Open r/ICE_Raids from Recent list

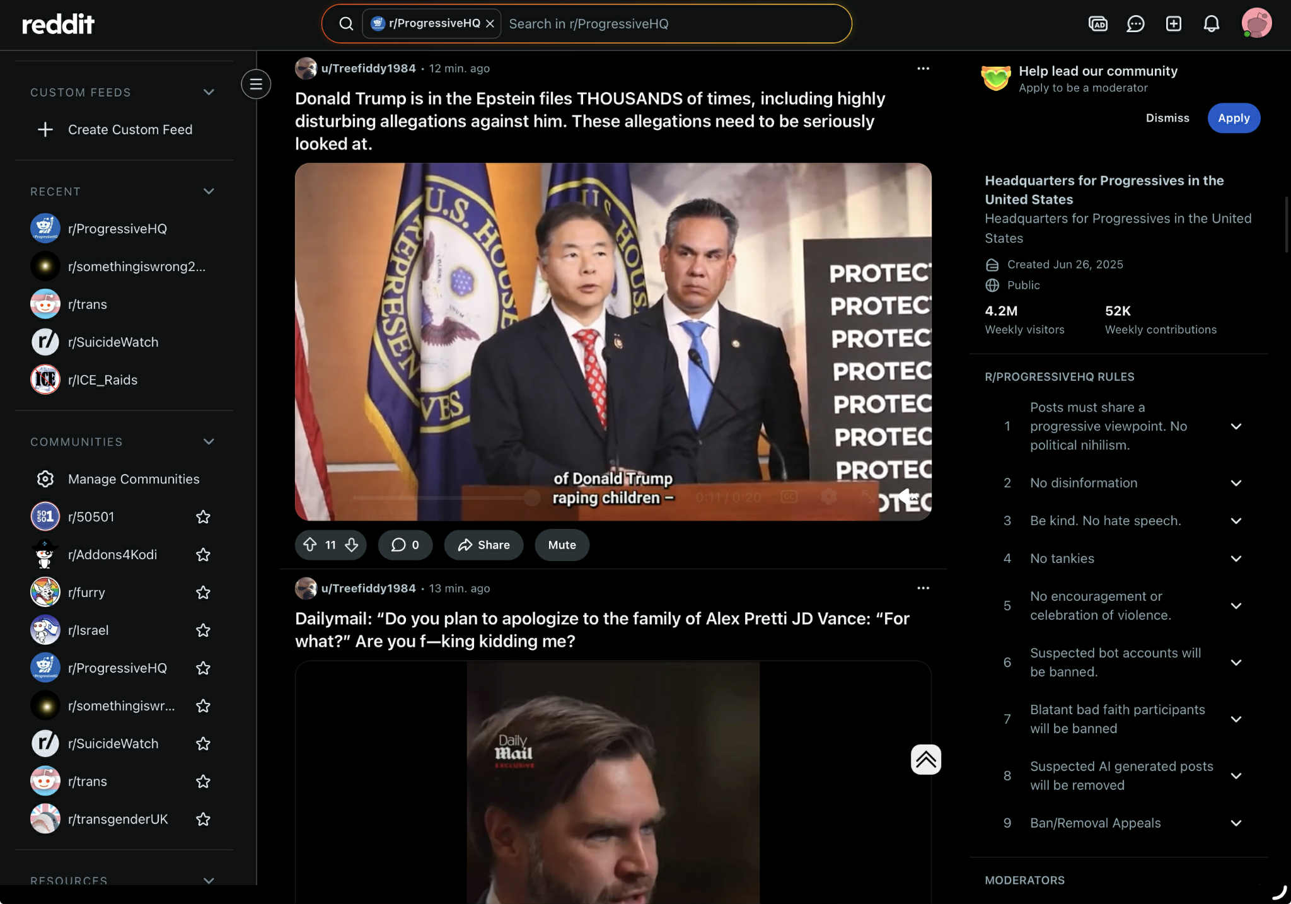(103, 380)
